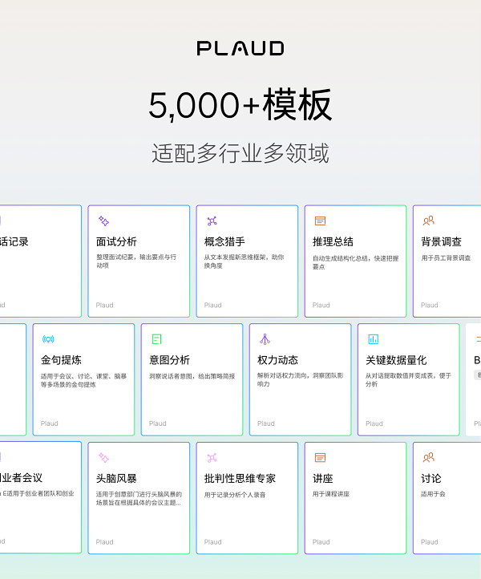The image size is (481, 579).
Task: Click the people icon on 讨论 card
Action: coord(429,458)
